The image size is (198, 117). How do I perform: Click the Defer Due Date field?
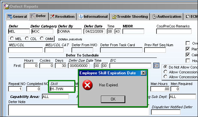79,66
